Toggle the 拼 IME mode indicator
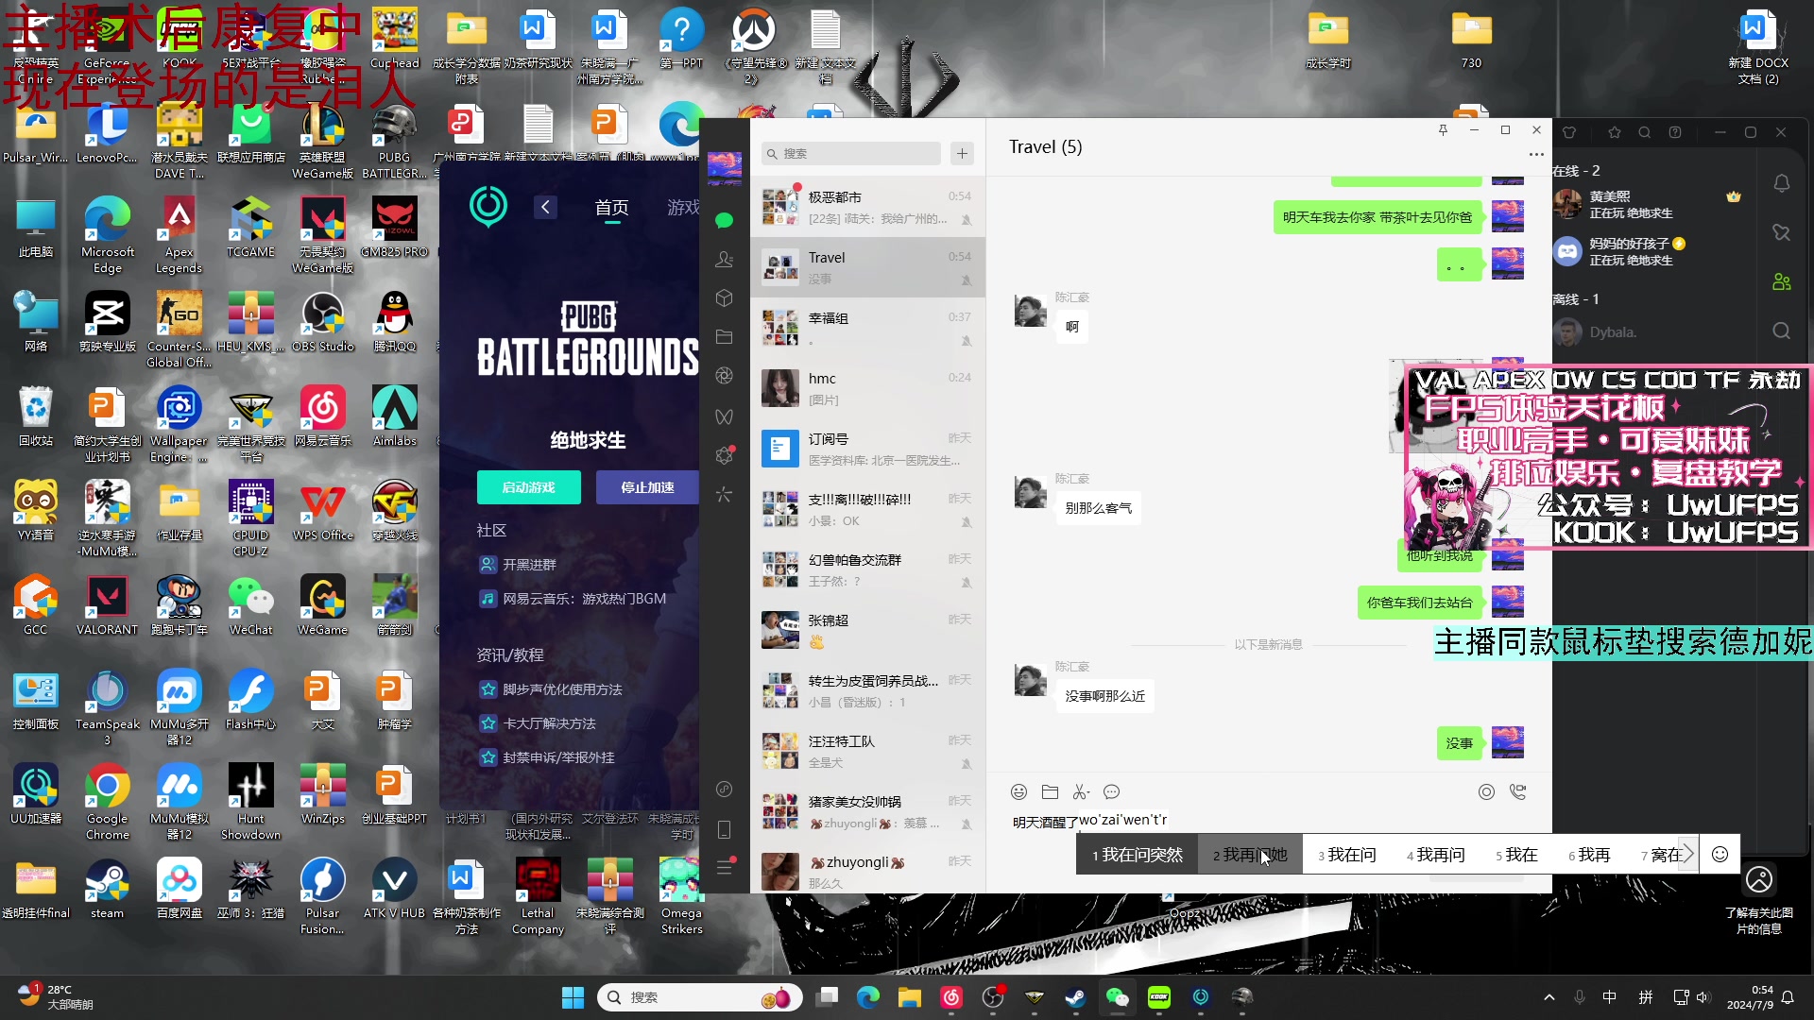Image resolution: width=1814 pixels, height=1020 pixels. (1645, 997)
